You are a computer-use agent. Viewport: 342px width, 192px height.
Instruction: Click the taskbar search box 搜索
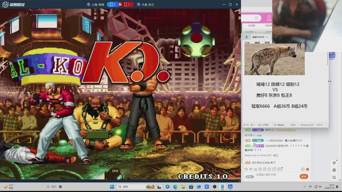pos(136,187)
